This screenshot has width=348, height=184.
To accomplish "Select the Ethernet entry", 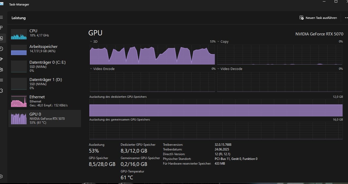I will [45, 101].
